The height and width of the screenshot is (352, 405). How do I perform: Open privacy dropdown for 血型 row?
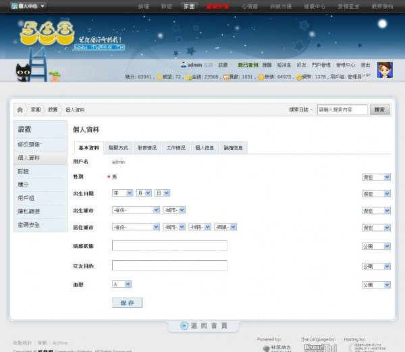tap(376, 285)
